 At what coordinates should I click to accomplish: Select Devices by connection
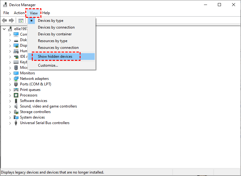61,27
